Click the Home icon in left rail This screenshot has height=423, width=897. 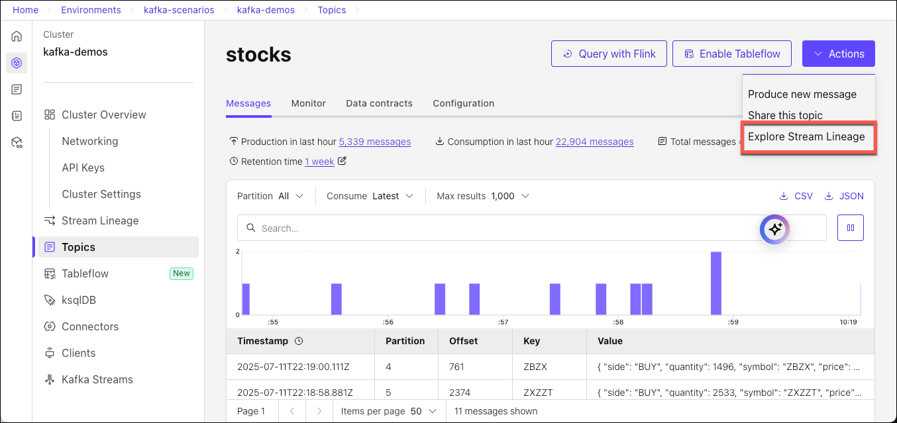coord(17,36)
